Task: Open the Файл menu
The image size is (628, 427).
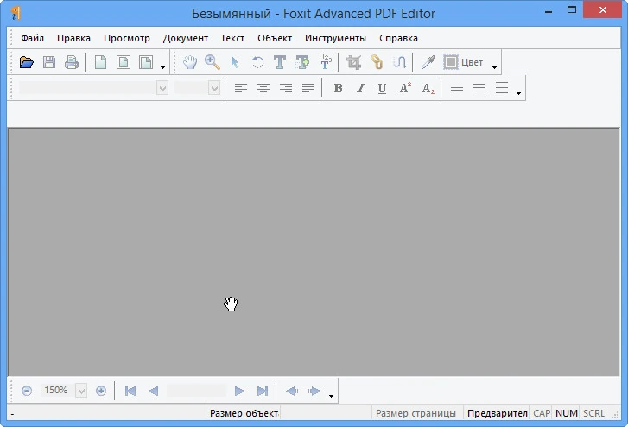Action: click(x=33, y=38)
